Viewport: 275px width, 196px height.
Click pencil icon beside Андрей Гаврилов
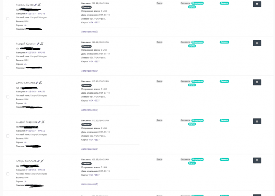click(x=39, y=122)
